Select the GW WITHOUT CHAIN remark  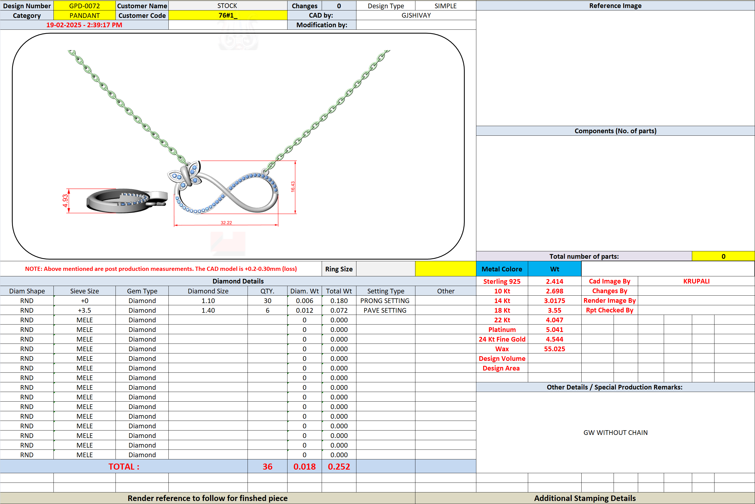[x=615, y=432]
